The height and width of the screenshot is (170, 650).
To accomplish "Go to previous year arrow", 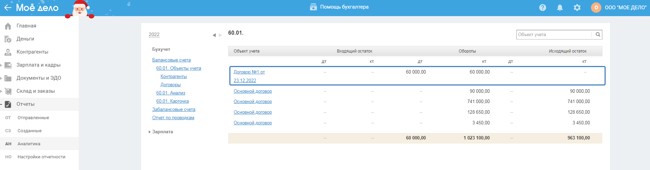I will pyautogui.click(x=214, y=35).
